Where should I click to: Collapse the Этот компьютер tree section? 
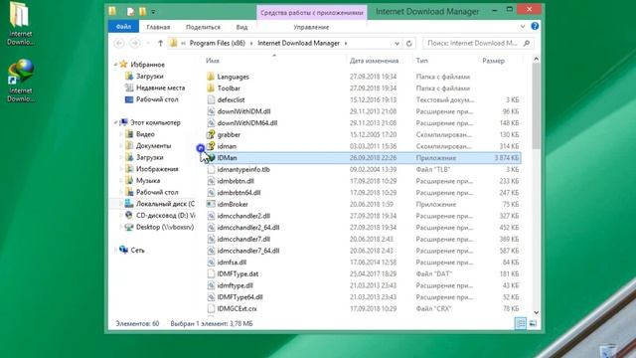pyautogui.click(x=115, y=122)
